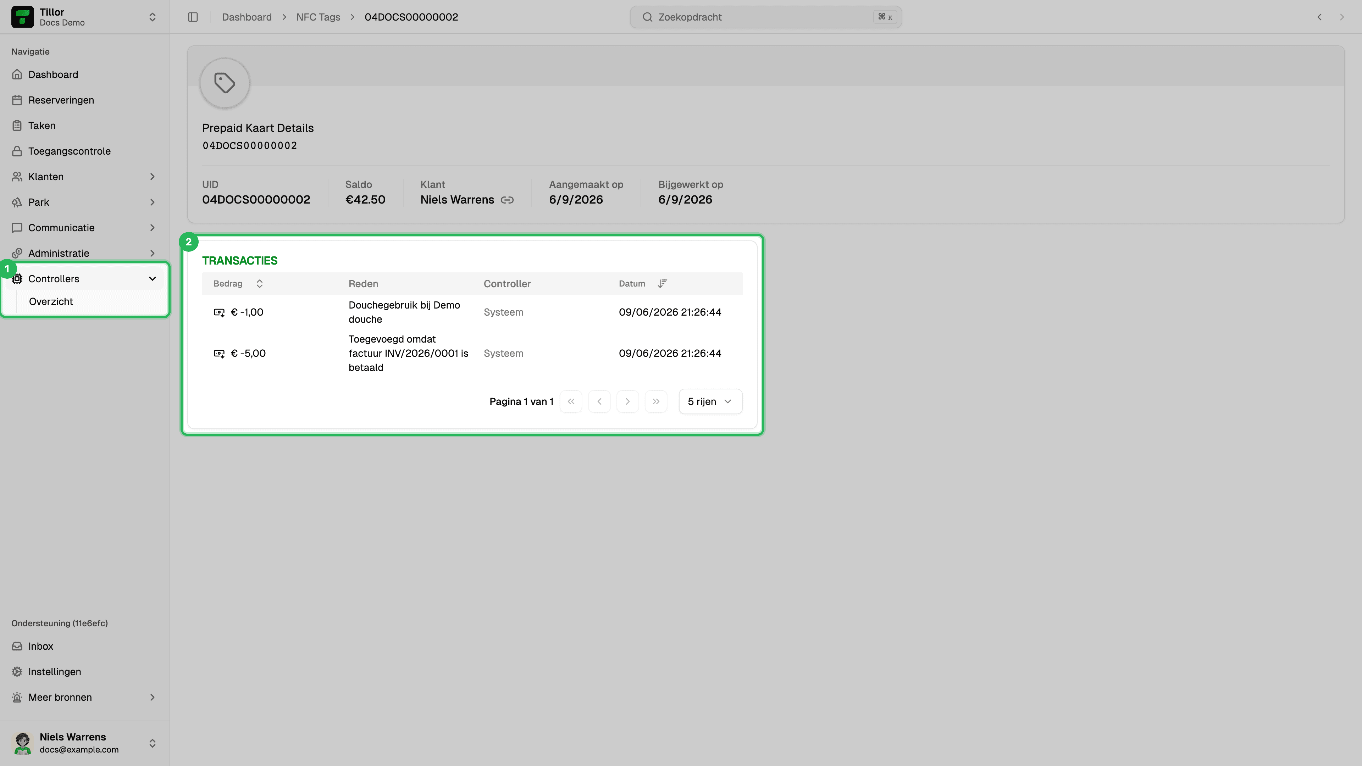Click the Bedrag sort arrows icon
Screen dimensions: 1362x766
tap(260, 284)
